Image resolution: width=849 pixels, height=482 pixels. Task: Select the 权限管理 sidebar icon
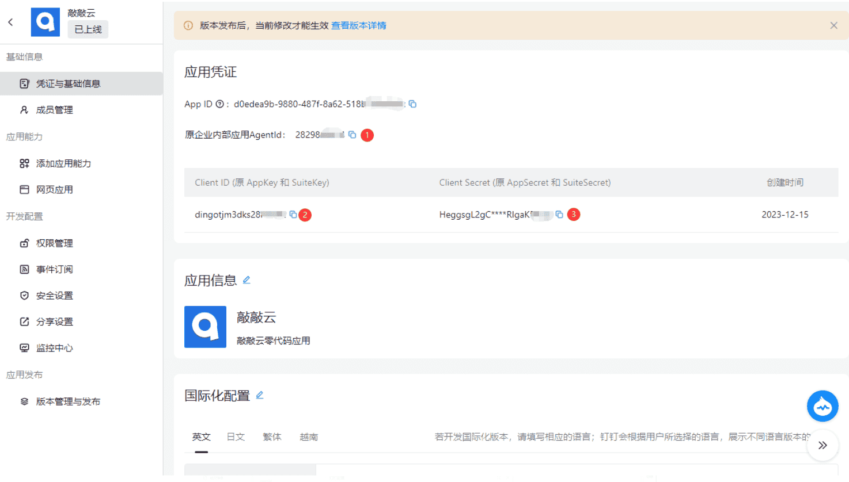tap(24, 243)
